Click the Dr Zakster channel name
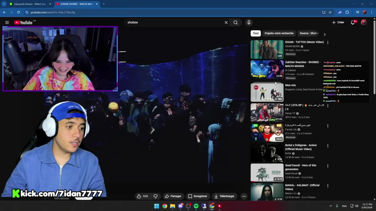Viewport: 376px width, 211px height. [x=291, y=70]
